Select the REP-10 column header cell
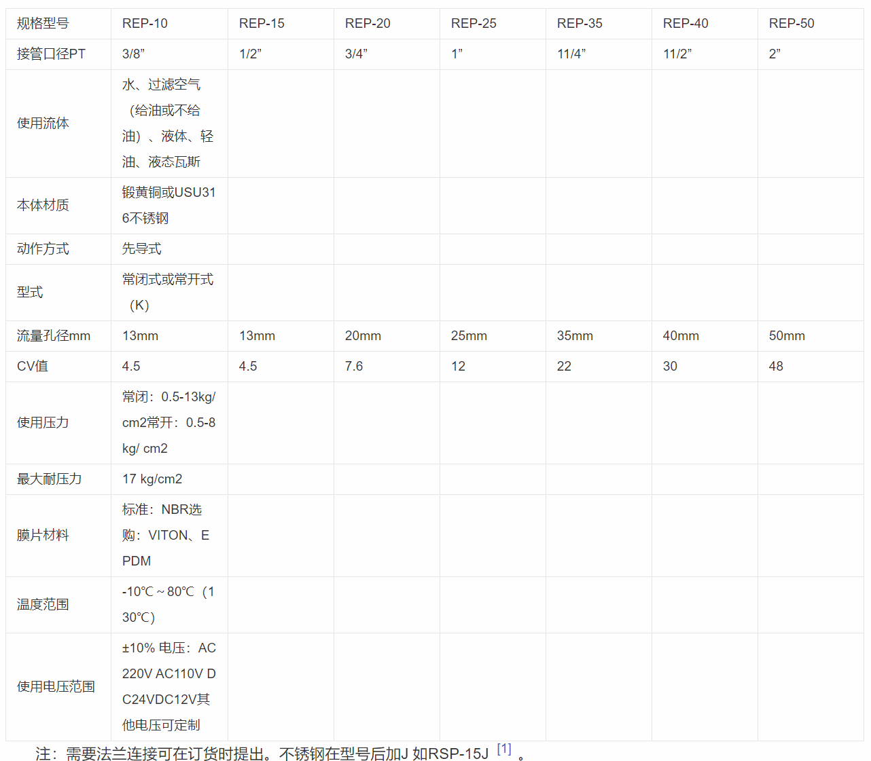This screenshot has width=871, height=761. click(145, 24)
